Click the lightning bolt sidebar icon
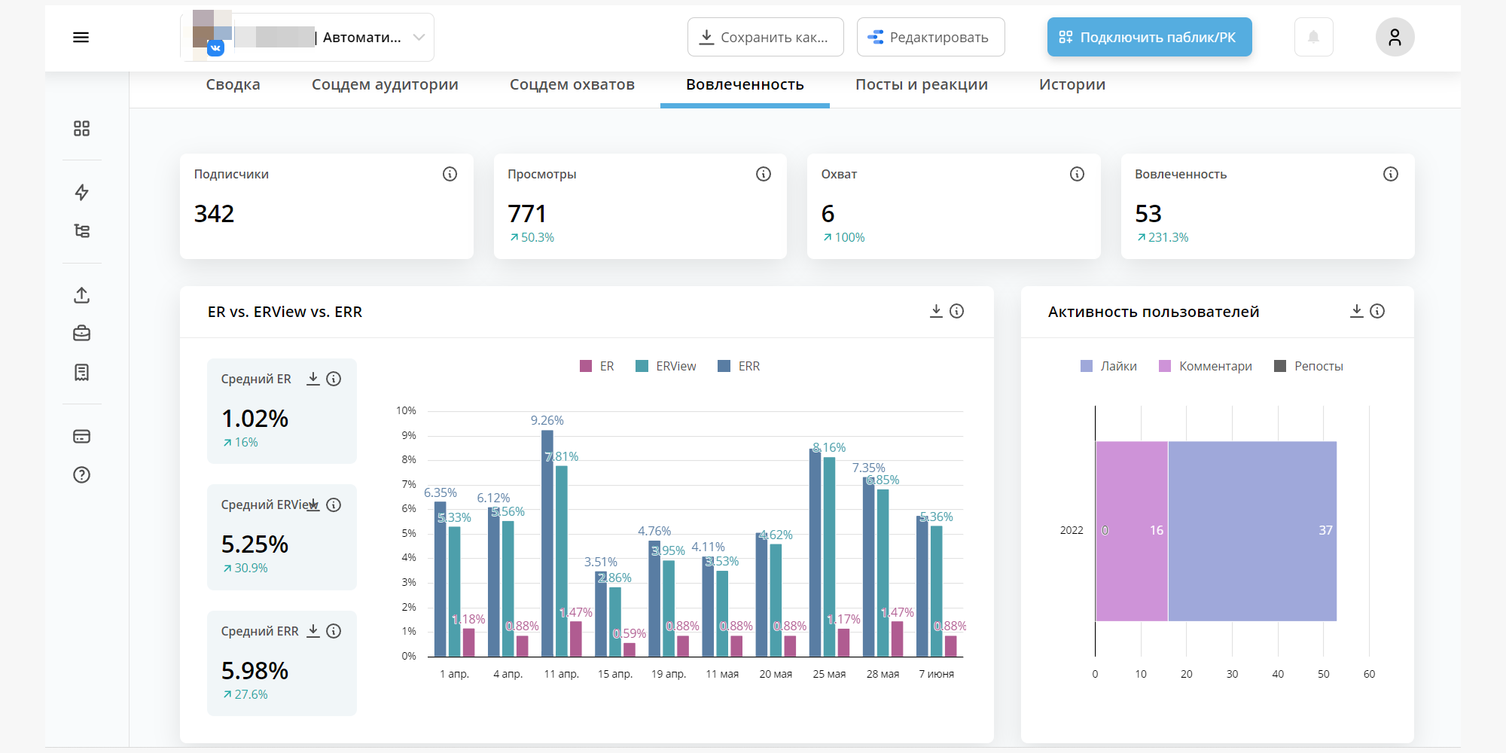Viewport: 1506px width, 753px height. click(x=81, y=192)
